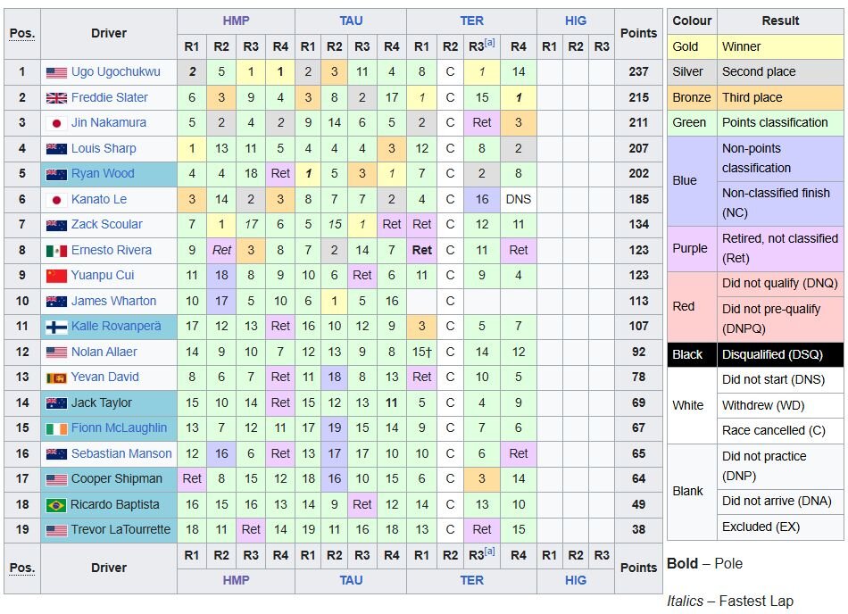
Task: Click the Japan flag beside Jin Nakamura
Action: pyautogui.click(x=56, y=123)
